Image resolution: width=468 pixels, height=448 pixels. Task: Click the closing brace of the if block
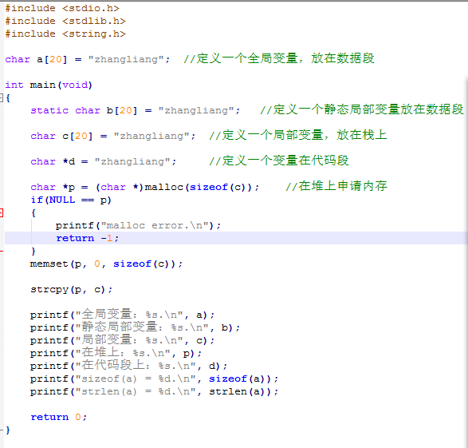(33, 251)
